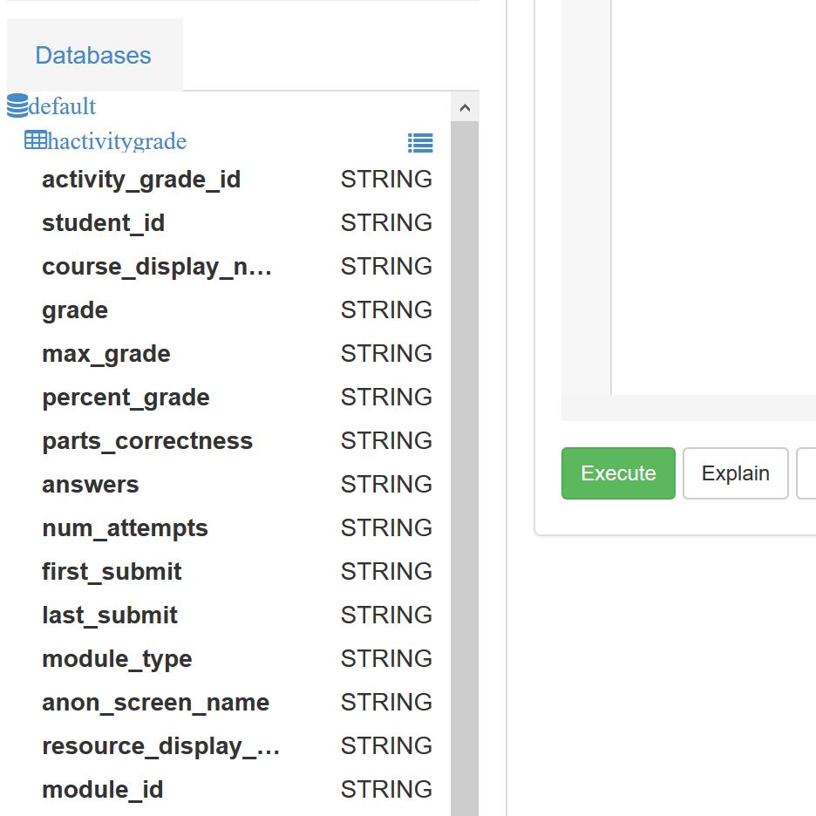This screenshot has width=816, height=816.
Task: Click the database cylinder icon beside default
Action: (x=17, y=105)
